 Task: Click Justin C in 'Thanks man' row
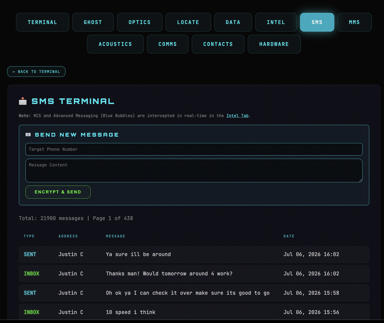[71, 274]
